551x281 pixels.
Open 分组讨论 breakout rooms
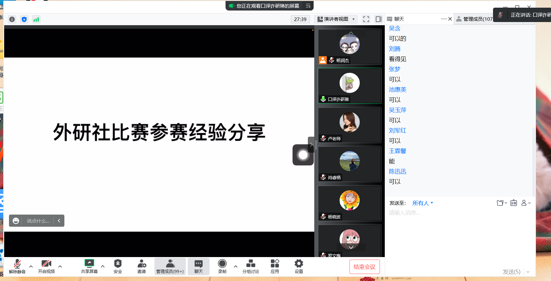251,267
